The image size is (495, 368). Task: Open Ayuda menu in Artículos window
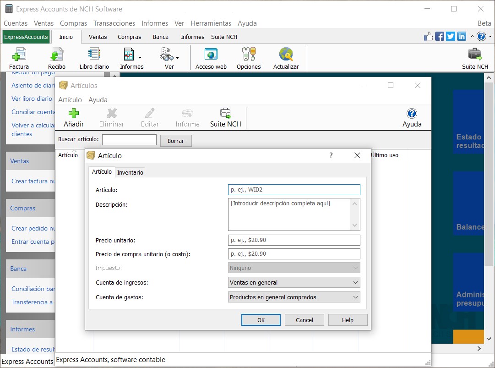coord(98,100)
